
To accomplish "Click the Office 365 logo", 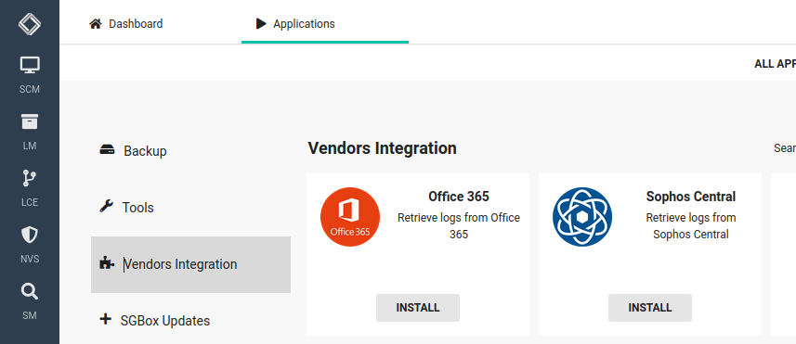I will coord(350,217).
